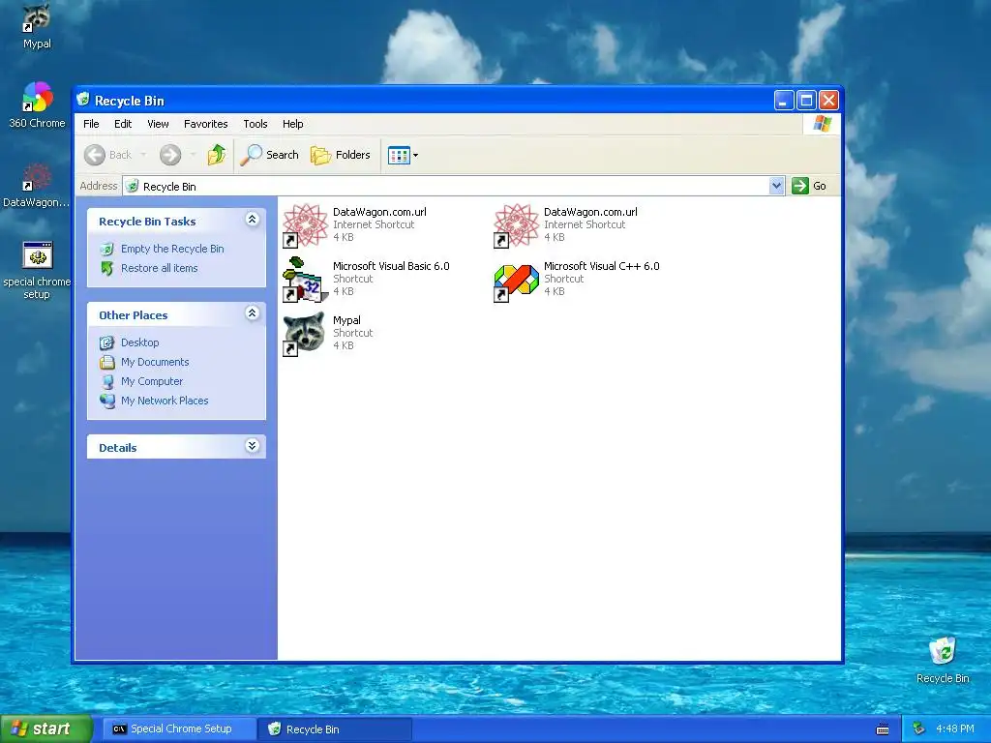Click the My Computer icon in Other Places

tap(106, 381)
